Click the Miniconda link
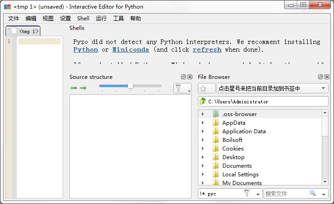 (x=130, y=50)
